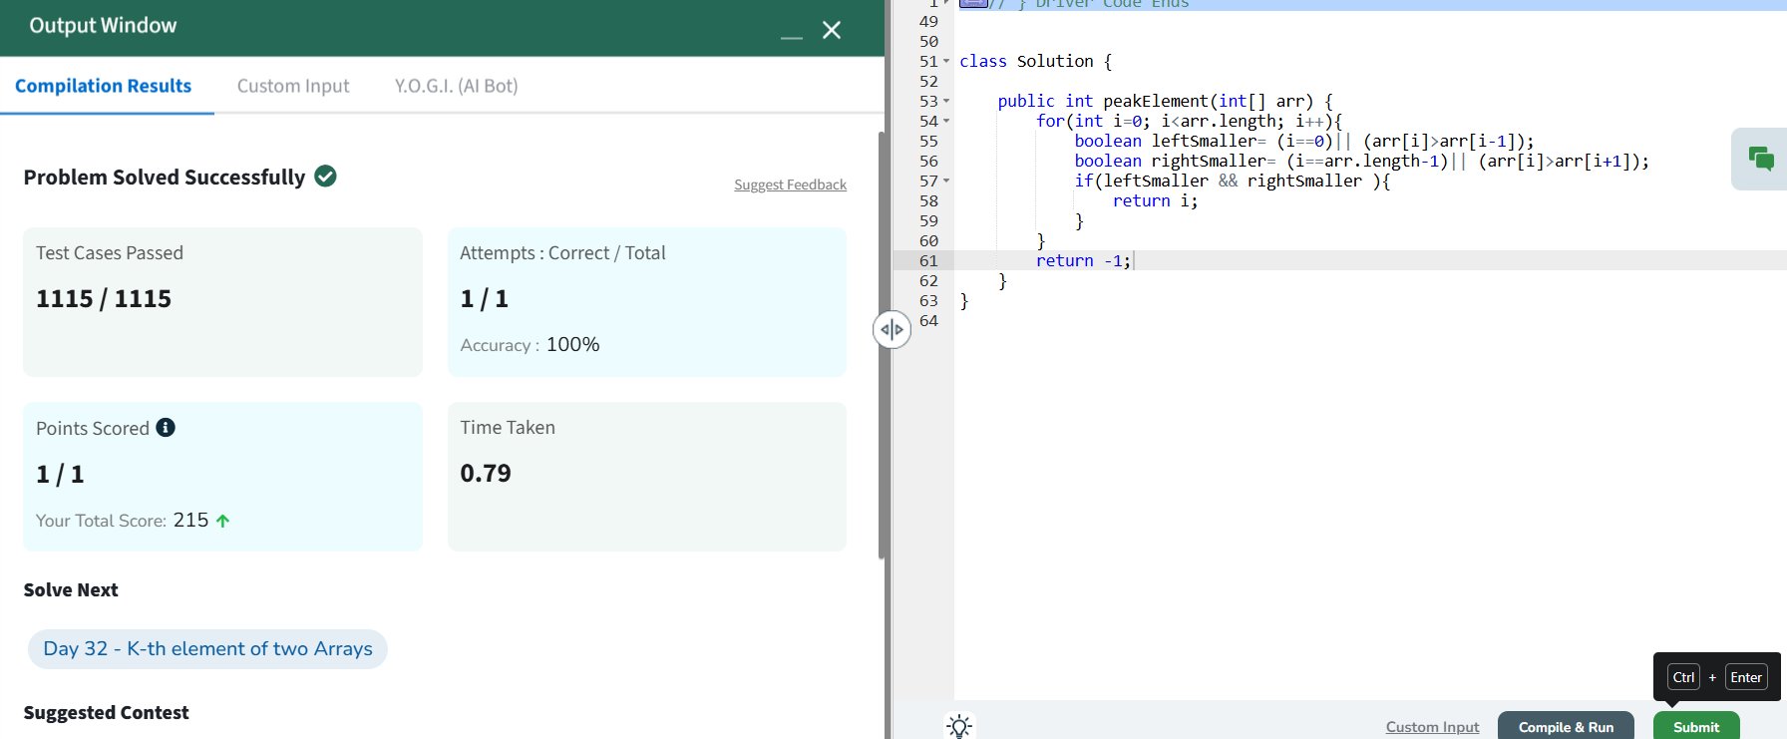Click the lightbulb hint icon
1787x739 pixels.
click(x=959, y=726)
